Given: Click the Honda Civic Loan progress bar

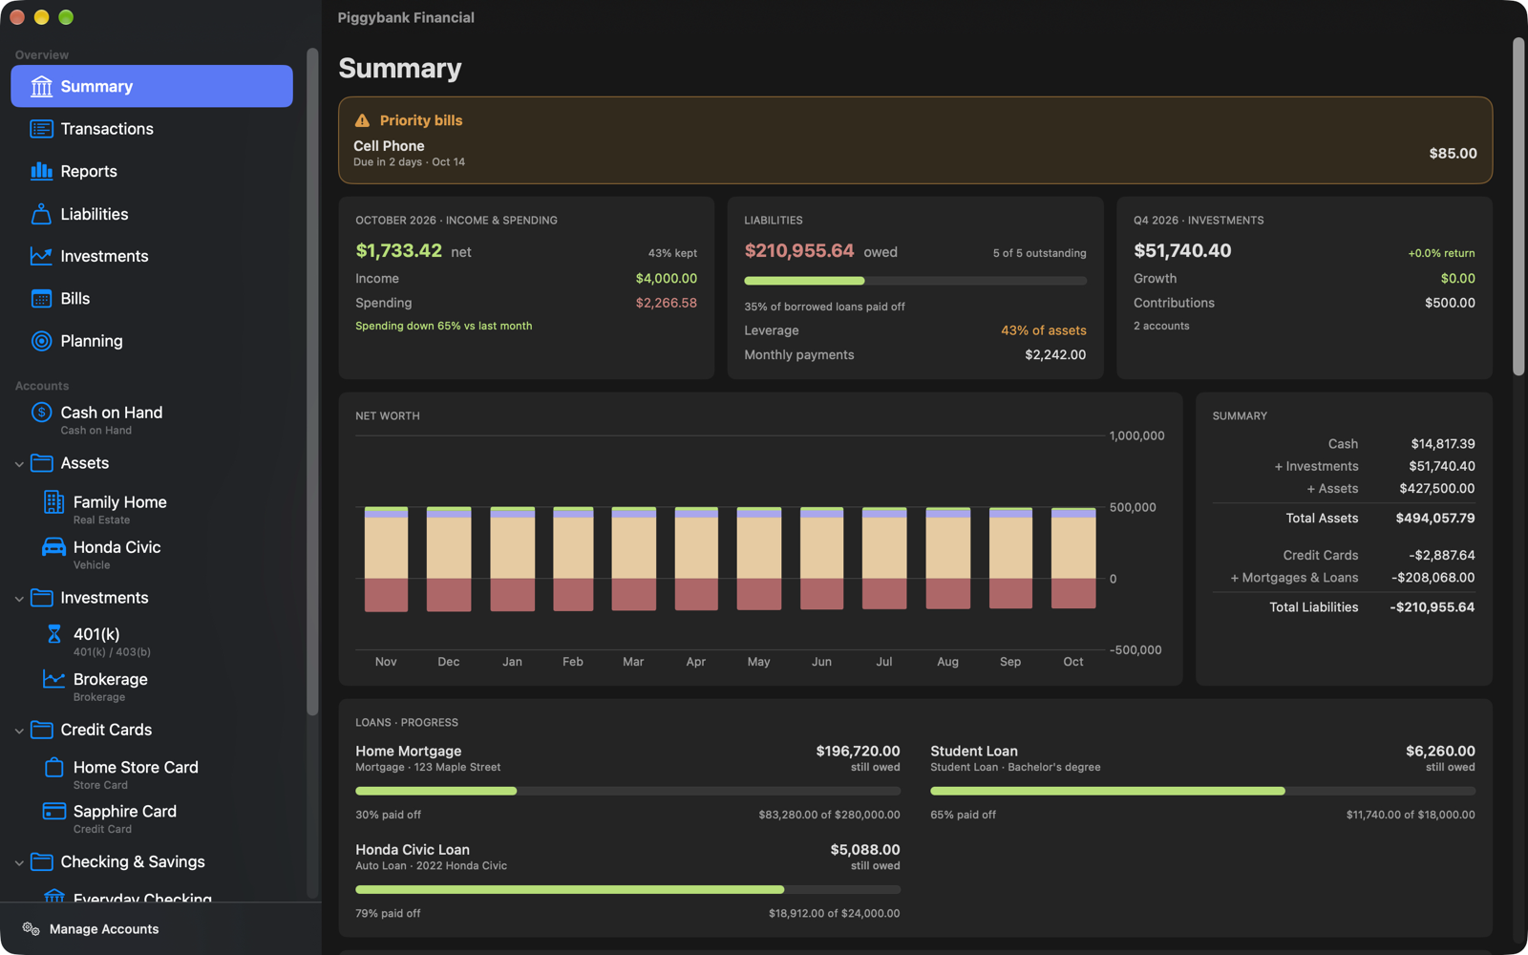Looking at the screenshot, I should (x=627, y=889).
